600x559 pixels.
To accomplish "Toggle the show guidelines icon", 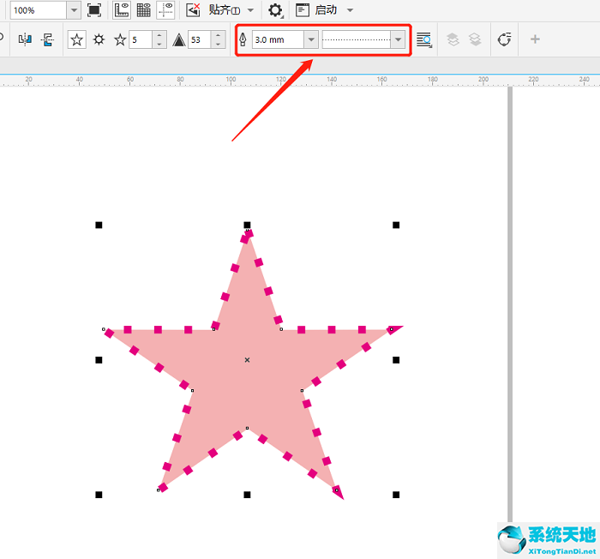I will click(166, 10).
